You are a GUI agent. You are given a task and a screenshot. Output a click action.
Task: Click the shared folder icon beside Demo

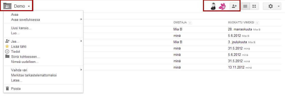click(x=7, y=6)
